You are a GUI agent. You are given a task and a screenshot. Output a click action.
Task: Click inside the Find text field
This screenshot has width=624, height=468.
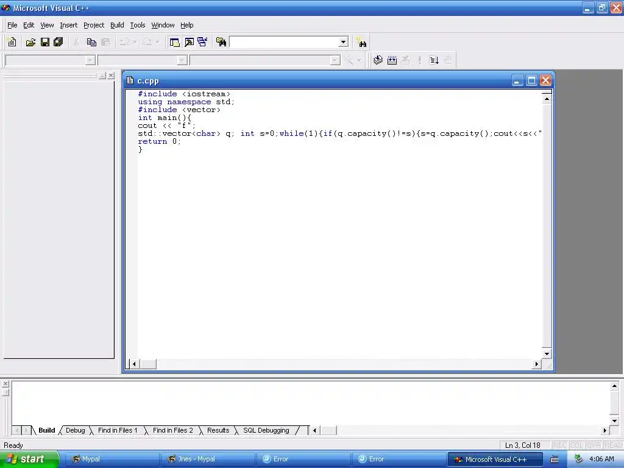click(284, 42)
